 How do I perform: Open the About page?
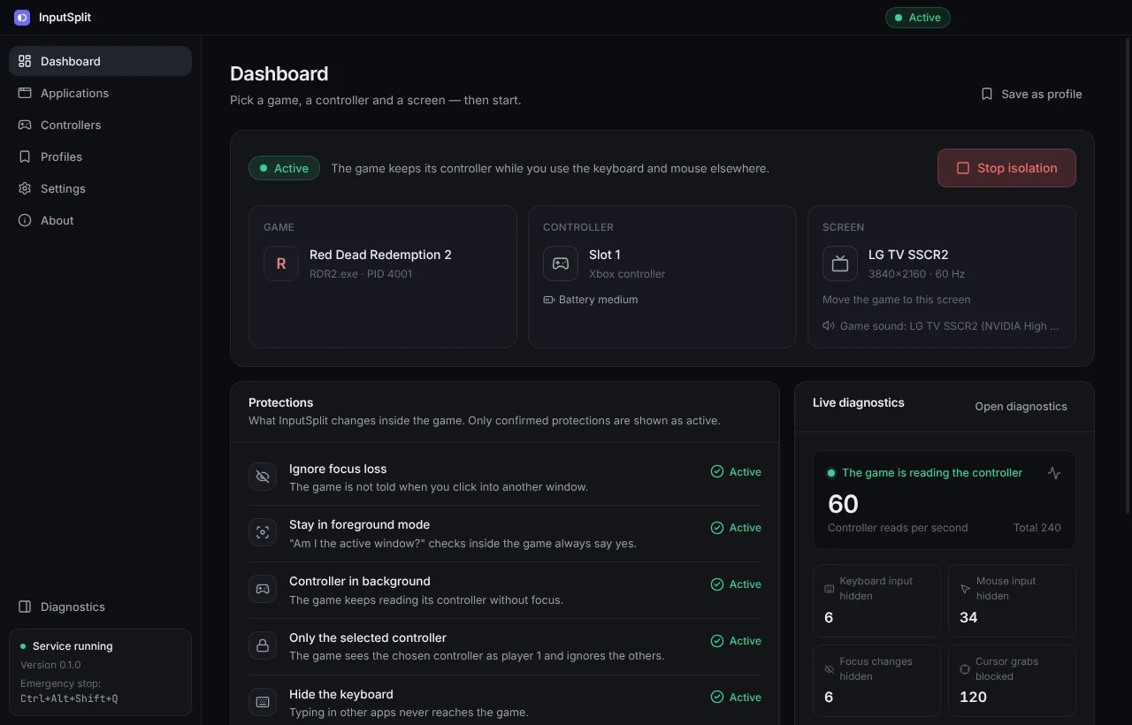tap(100, 220)
